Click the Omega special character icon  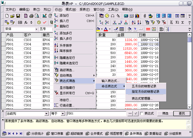click(112, 16)
